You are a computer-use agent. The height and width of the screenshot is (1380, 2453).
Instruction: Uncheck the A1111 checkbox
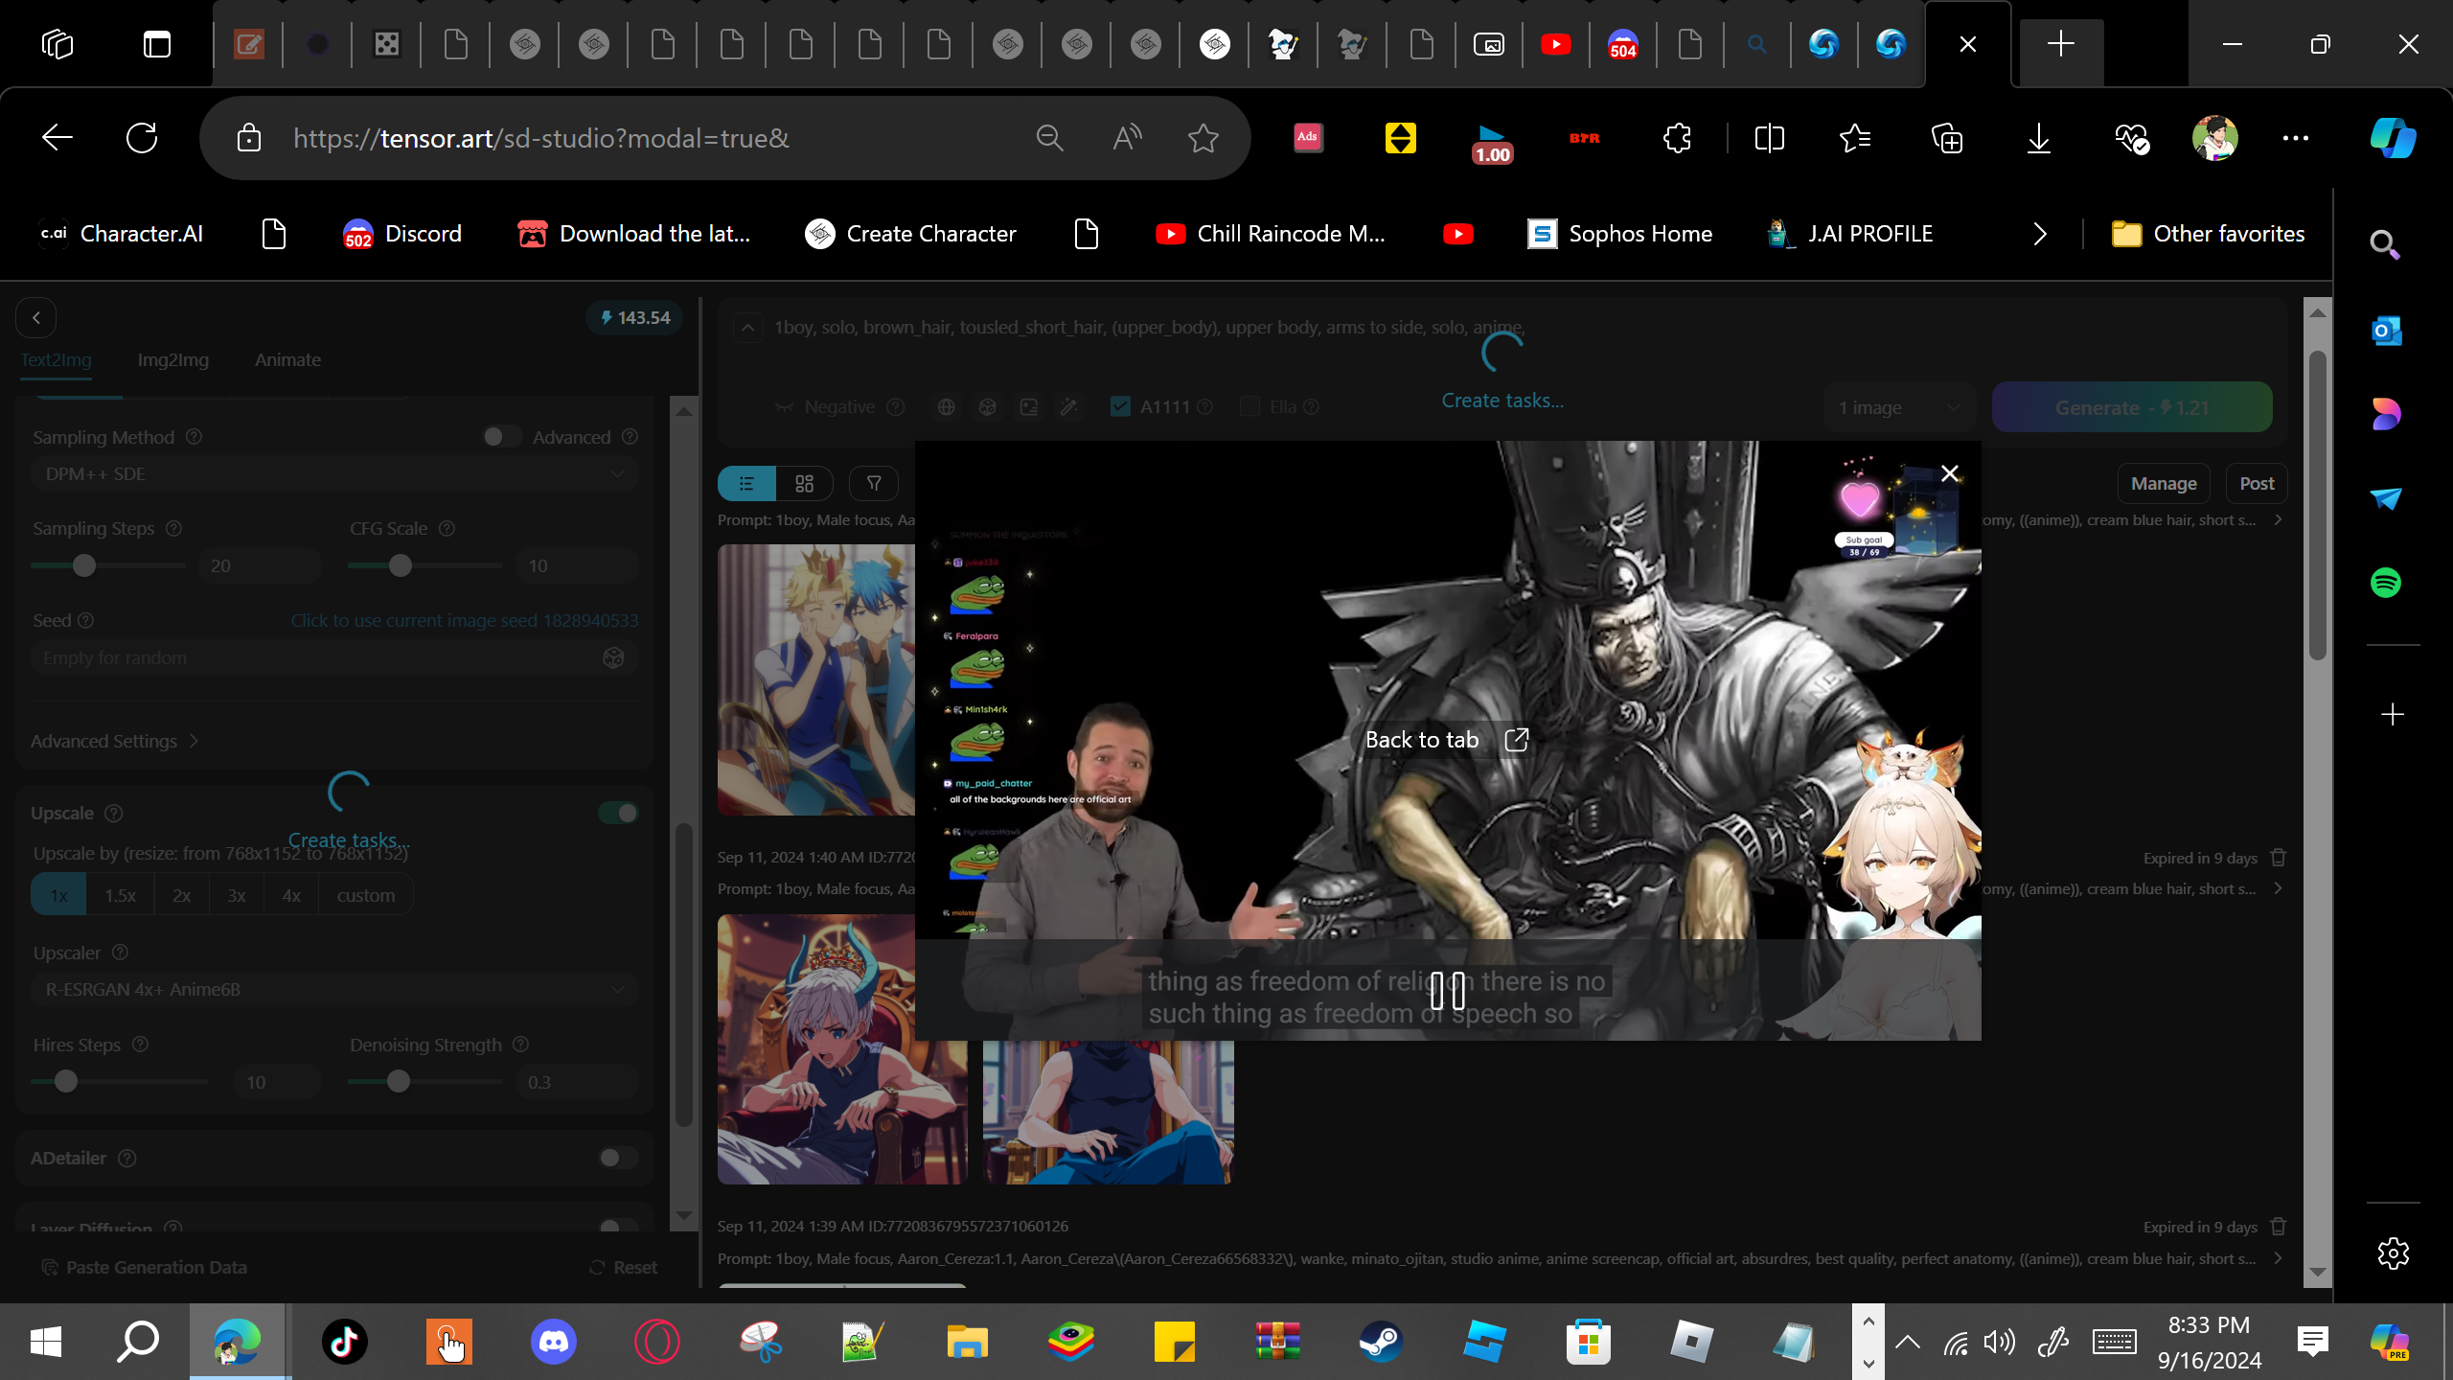pyautogui.click(x=1119, y=407)
